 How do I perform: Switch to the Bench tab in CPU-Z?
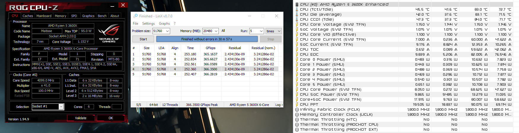click(102, 16)
